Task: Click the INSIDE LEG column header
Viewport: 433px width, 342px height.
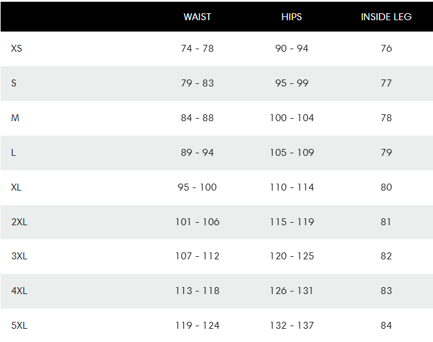Action: (x=386, y=17)
